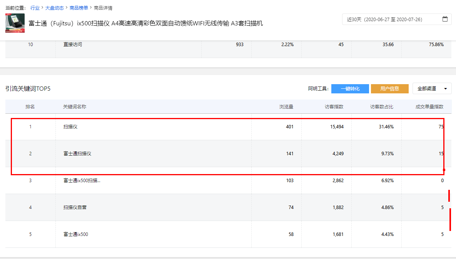Click visitor index value 1,882
Viewport: 456px width, 259px height.
click(338, 208)
